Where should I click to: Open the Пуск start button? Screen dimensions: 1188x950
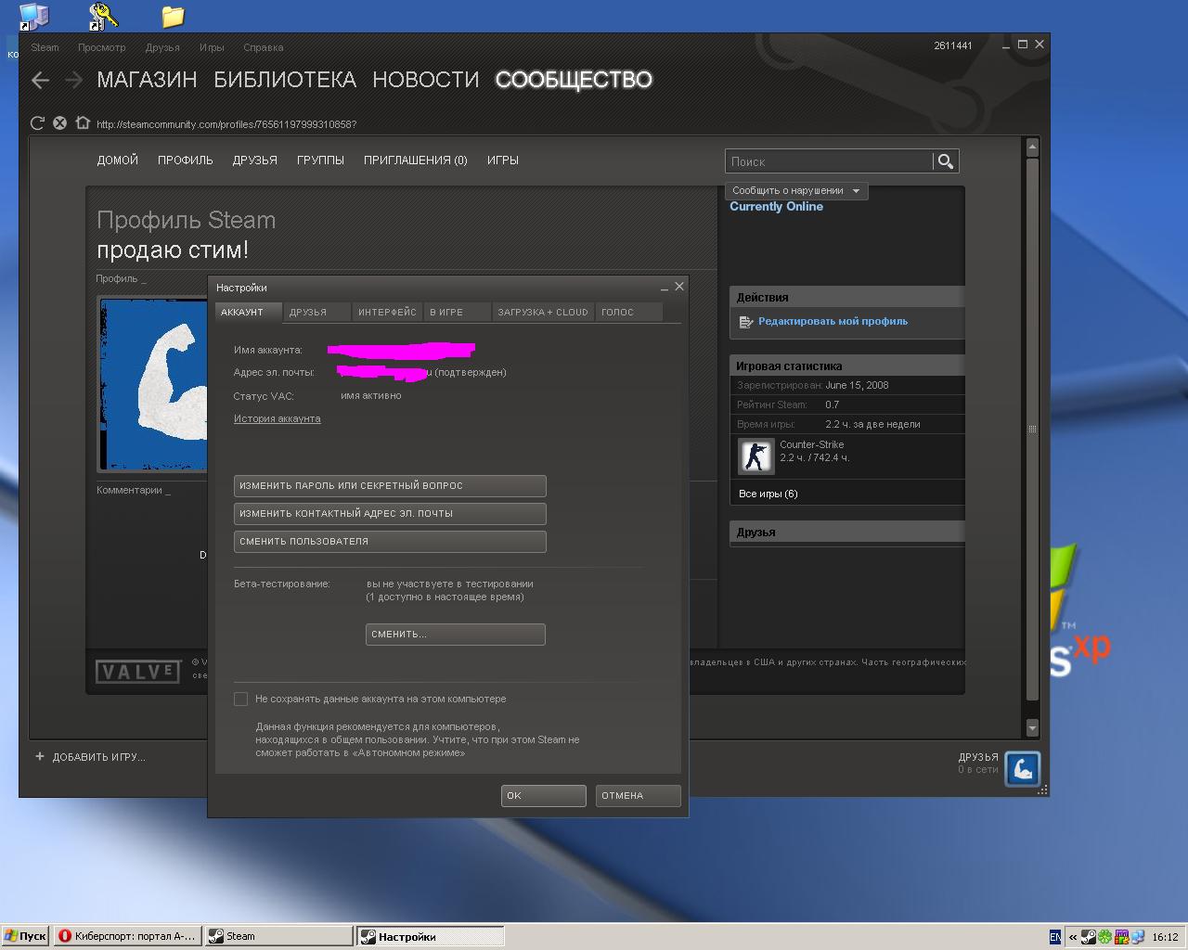tap(25, 936)
